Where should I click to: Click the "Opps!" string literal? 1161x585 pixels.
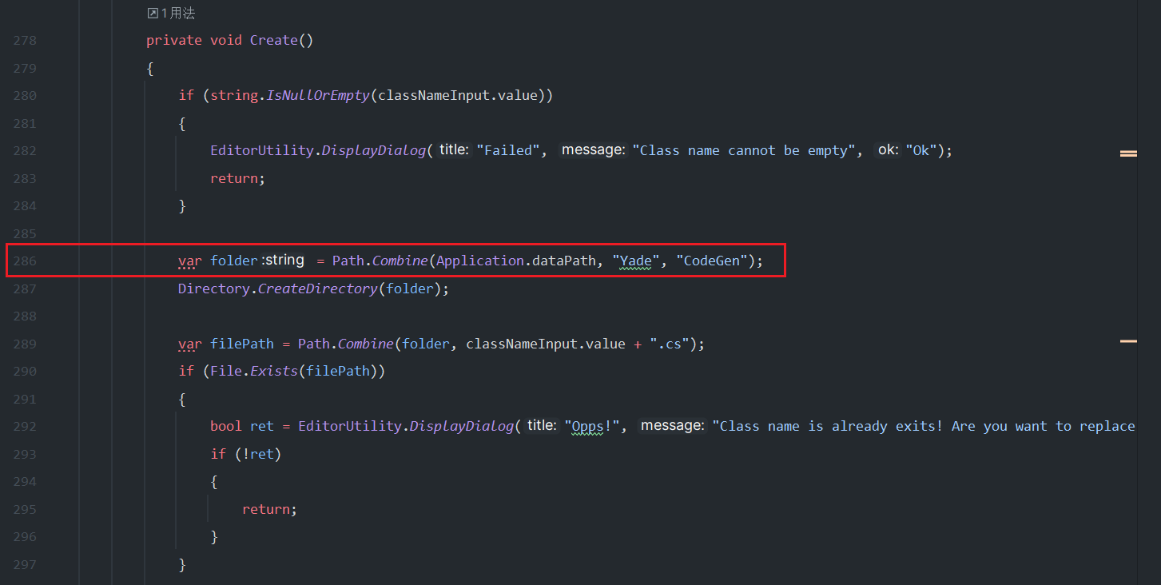[594, 426]
